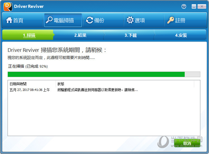Image resolution: width=209 pixels, height=154 pixels.
Task: Open the 備份 tab
Action: pyautogui.click(x=103, y=20)
